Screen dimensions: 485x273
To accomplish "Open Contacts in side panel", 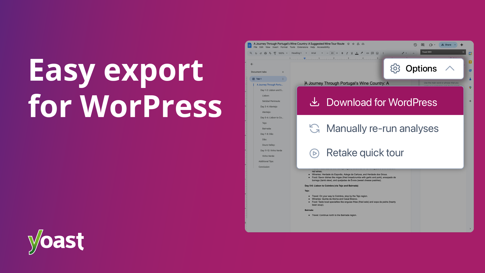I will pos(470,79).
